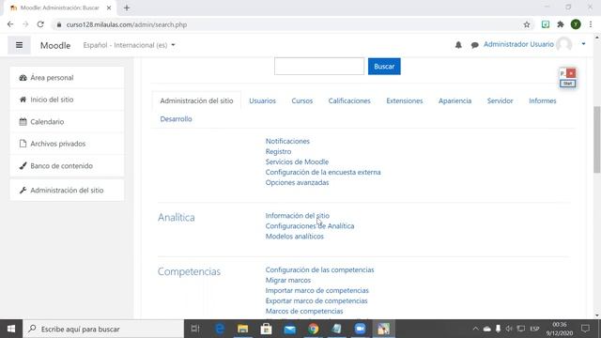601x338 pixels.
Task: Click the browser address bar URL
Action: (x=127, y=24)
